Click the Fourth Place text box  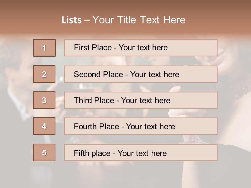(141, 126)
